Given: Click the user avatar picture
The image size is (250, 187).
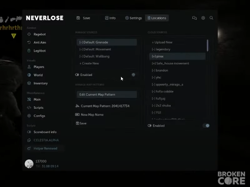Looking at the screenshot, I should click(x=29, y=164).
